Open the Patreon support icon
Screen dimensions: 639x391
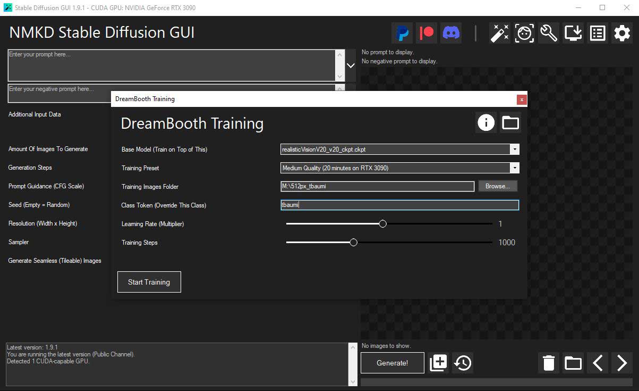(x=427, y=32)
